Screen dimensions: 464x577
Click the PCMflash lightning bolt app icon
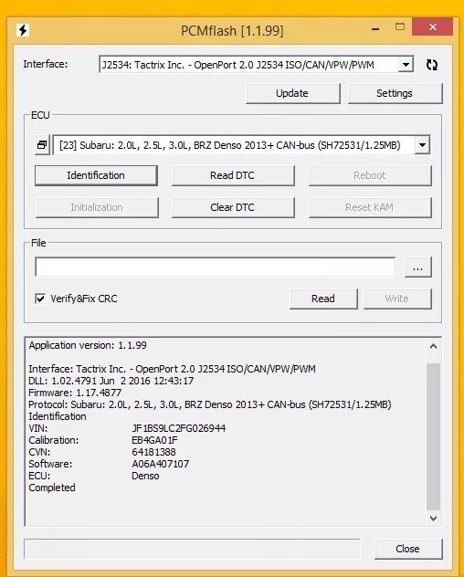[x=23, y=30]
